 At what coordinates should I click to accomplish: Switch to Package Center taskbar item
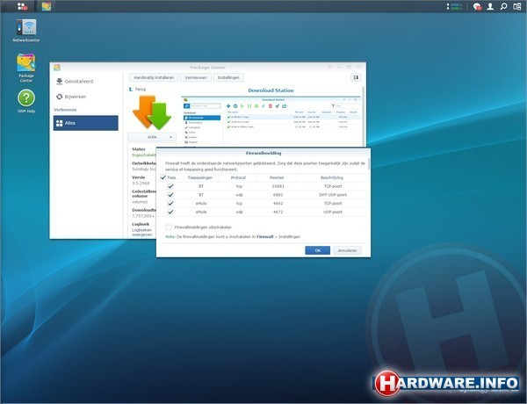pos(47,6)
